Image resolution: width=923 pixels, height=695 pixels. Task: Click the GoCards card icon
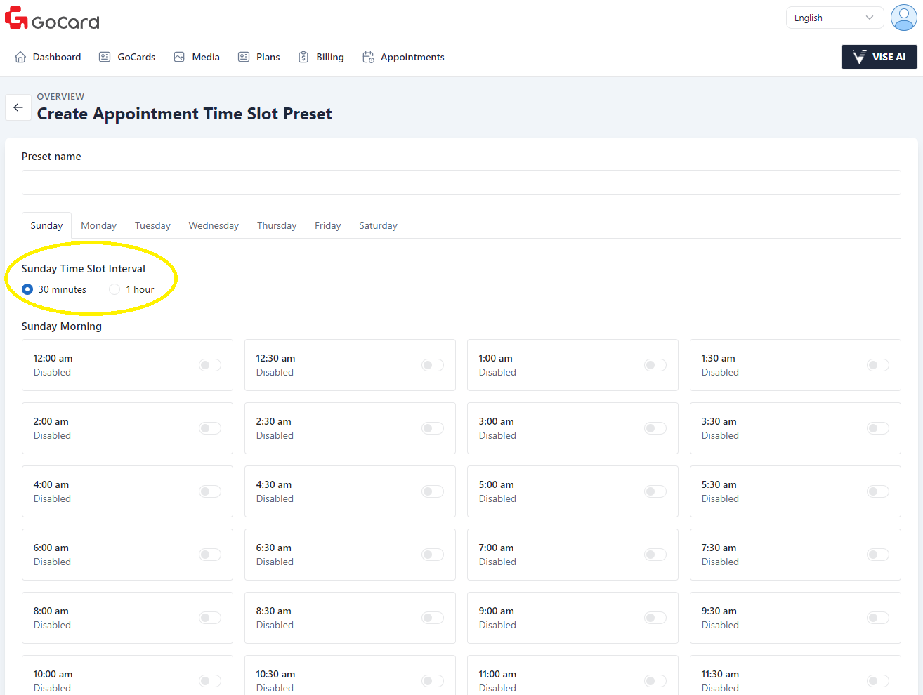click(105, 57)
